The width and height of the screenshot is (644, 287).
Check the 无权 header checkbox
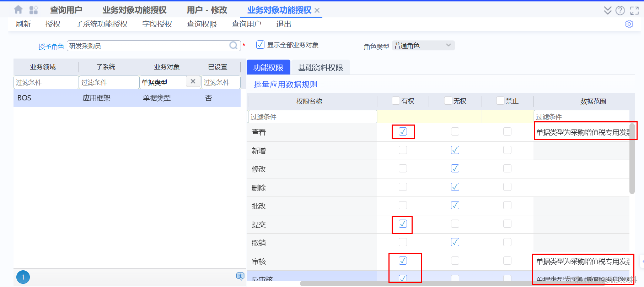(448, 101)
